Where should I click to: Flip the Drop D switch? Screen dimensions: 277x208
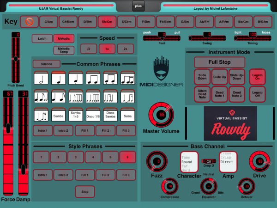[x=209, y=161]
